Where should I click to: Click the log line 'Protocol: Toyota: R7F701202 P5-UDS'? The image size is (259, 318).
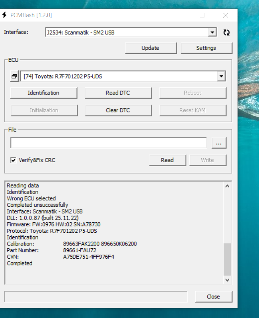pyautogui.click(x=52, y=231)
